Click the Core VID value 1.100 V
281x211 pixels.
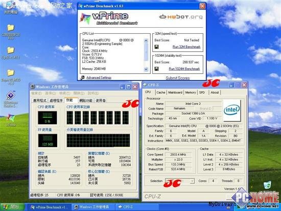[212, 118]
